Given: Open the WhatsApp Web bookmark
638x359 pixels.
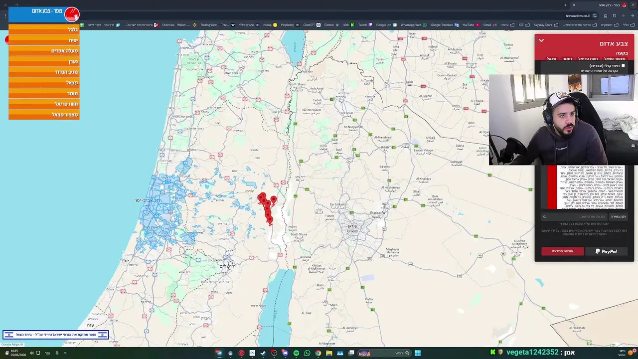Looking at the screenshot, I should tap(414, 25).
